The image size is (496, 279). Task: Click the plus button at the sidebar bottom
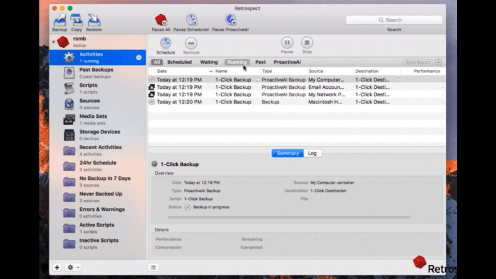[57, 267]
